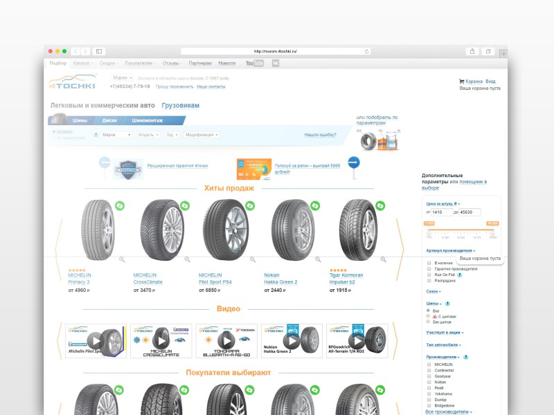This screenshot has height=415, width=554.
Task: Check the Распродажа filter
Action: [429, 281]
